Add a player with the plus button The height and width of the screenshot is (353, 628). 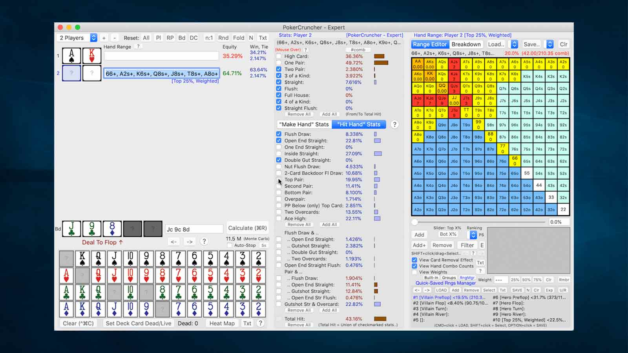click(x=104, y=38)
